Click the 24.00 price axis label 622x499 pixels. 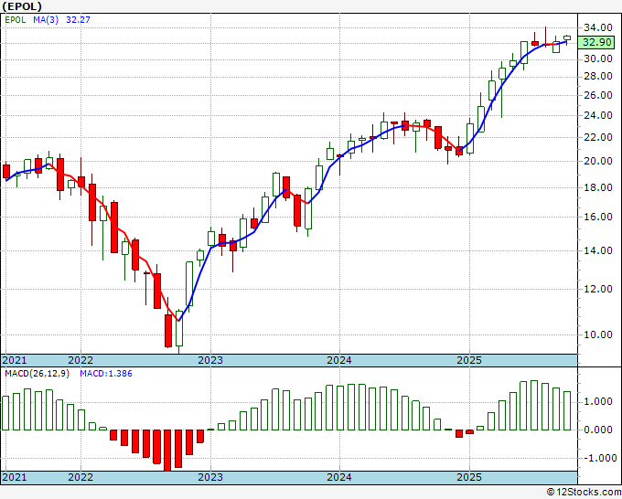(598, 115)
